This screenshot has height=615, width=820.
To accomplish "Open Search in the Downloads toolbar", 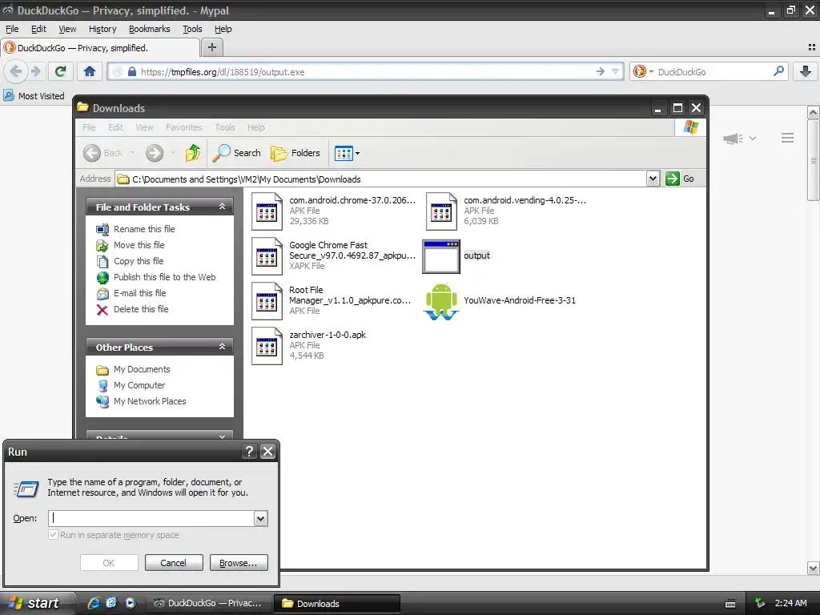I will 236,153.
